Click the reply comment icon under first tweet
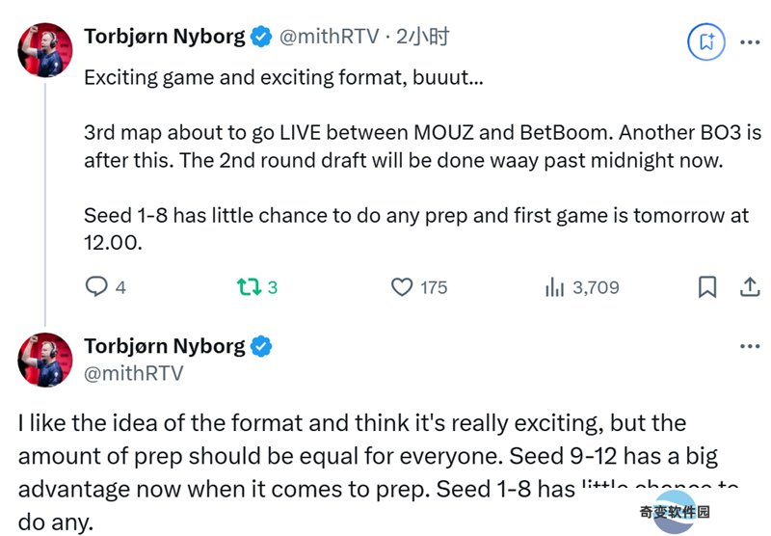Screen dimensions: 771x536 click(96, 286)
